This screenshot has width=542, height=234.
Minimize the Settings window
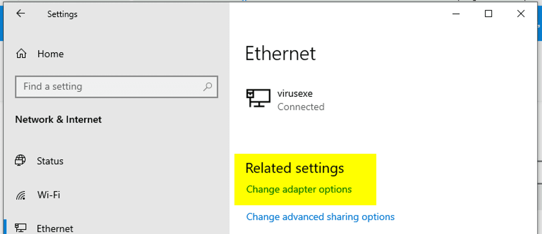[x=456, y=14]
